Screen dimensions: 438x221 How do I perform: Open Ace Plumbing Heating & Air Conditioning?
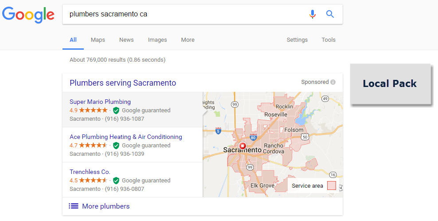click(126, 137)
